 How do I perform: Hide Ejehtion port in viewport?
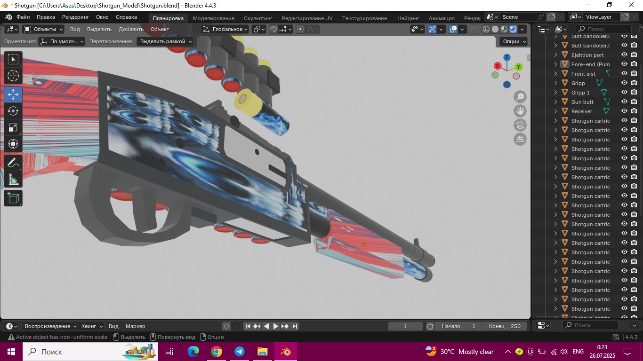point(625,55)
